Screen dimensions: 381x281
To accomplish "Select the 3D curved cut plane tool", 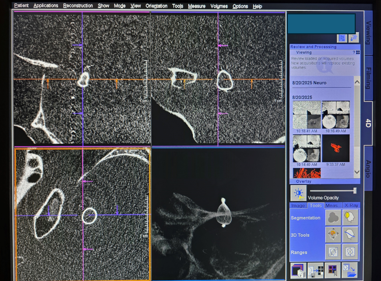I will (x=350, y=235).
